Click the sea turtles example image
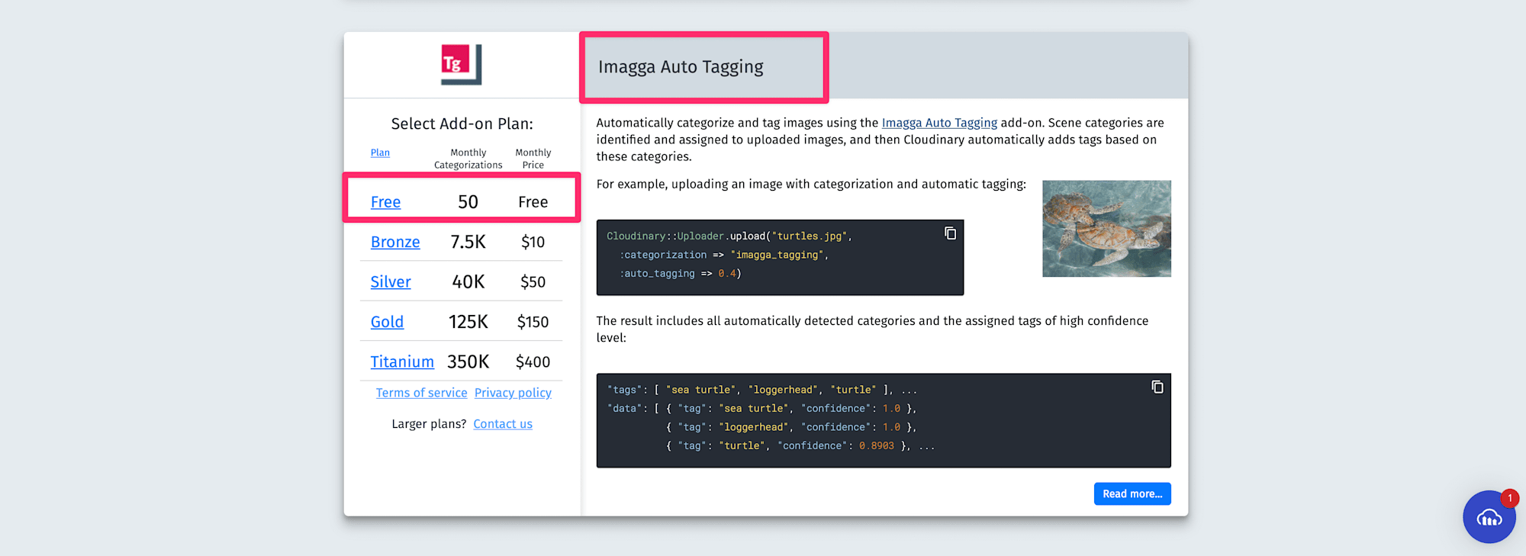 [x=1106, y=229]
